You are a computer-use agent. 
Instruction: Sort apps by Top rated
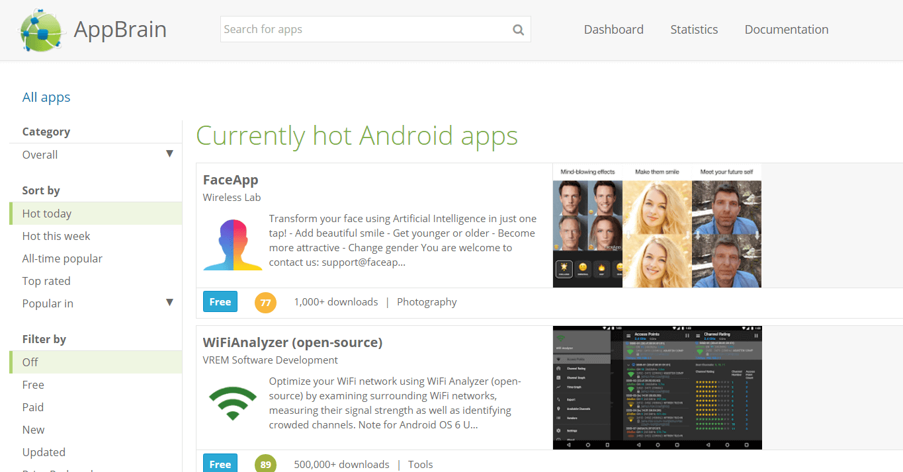pos(46,280)
